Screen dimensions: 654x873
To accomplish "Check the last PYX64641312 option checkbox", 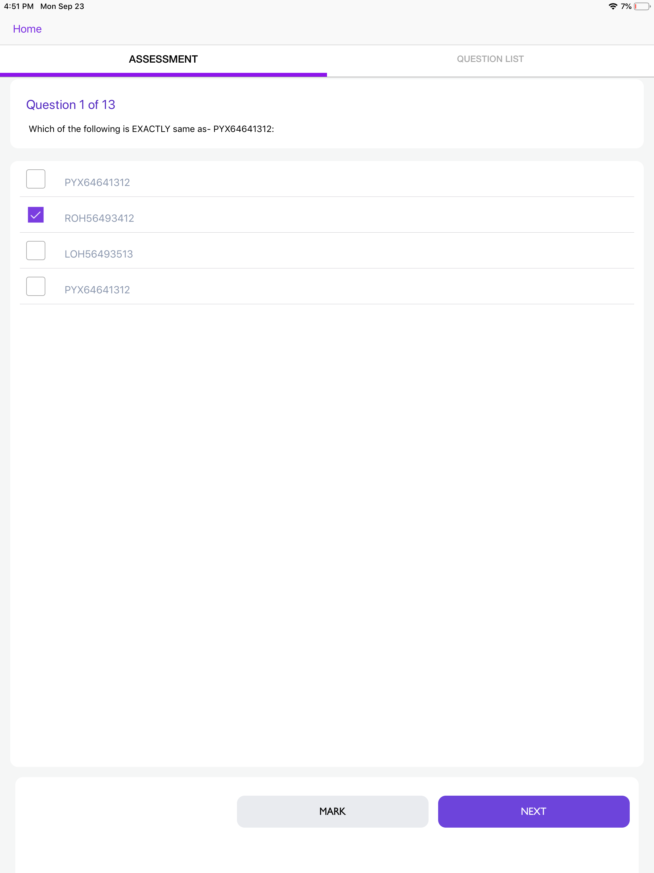I will coord(35,286).
